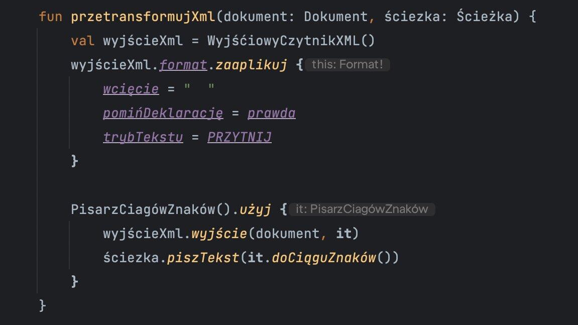Click the Dokument parameter type
Image resolution: width=578 pixels, height=325 pixels.
point(335,17)
